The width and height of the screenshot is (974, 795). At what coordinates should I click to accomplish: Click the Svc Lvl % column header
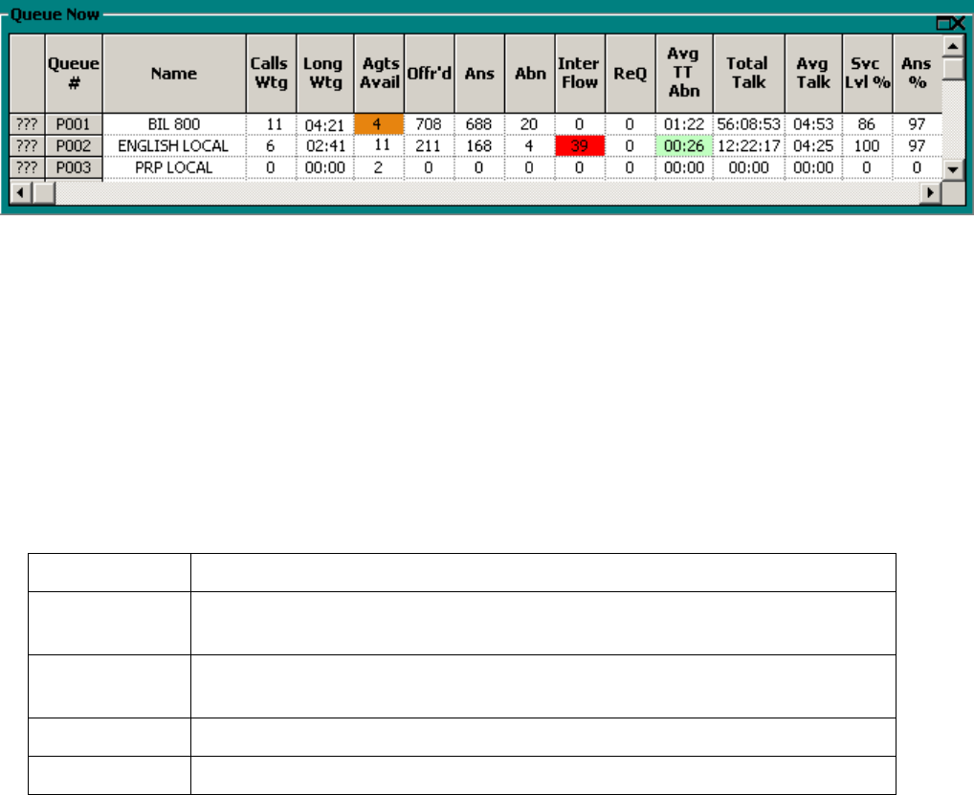[868, 74]
